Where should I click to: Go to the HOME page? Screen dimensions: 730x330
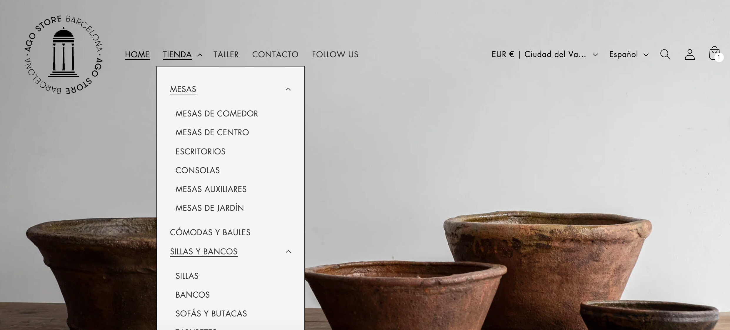point(137,55)
